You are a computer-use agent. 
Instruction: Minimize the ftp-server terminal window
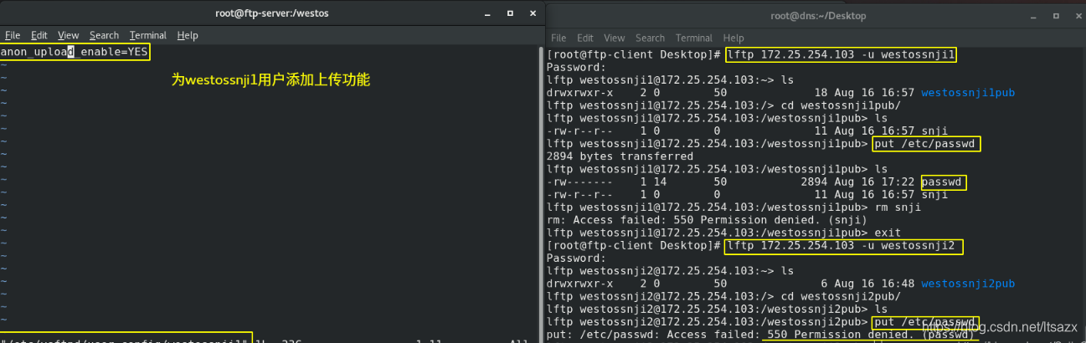(487, 13)
